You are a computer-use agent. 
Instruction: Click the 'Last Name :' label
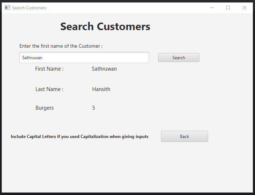pos(49,89)
